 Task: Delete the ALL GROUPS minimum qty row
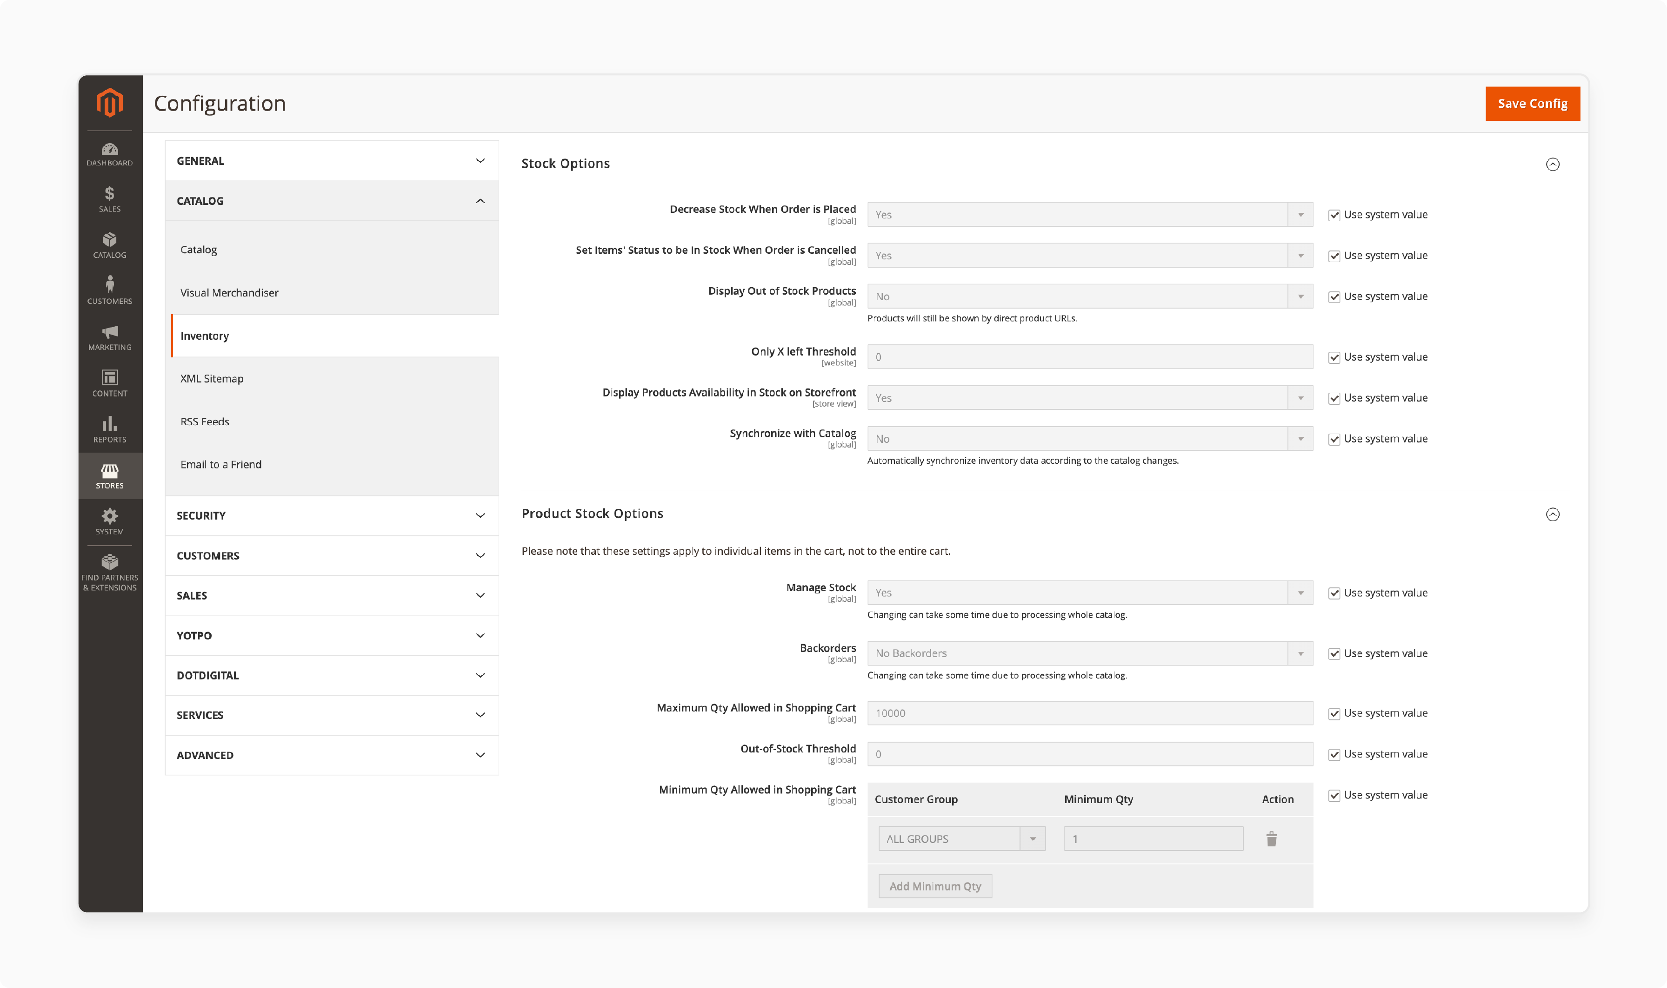[x=1271, y=839]
